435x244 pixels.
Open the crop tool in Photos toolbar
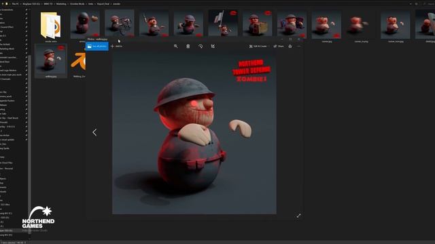coord(213,46)
